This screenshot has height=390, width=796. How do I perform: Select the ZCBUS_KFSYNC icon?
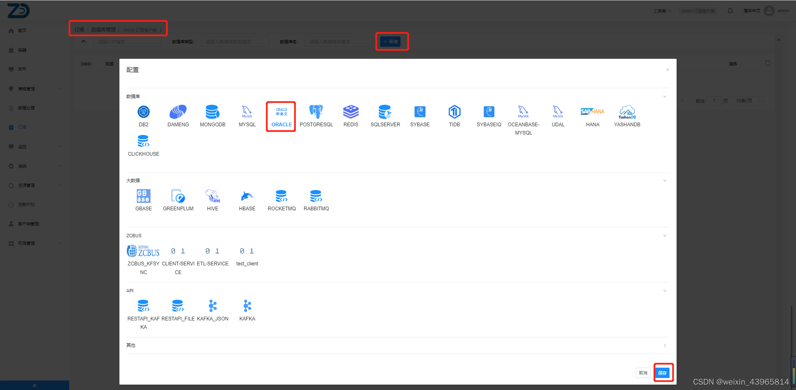tap(143, 251)
